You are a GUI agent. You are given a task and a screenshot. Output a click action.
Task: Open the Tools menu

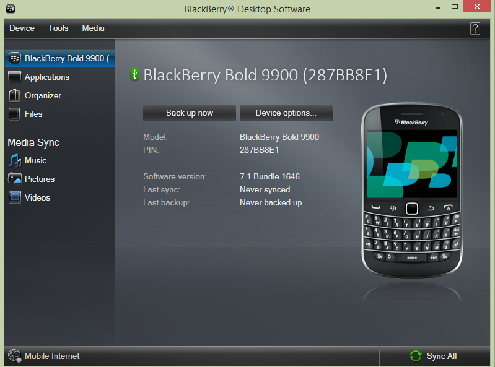[58, 28]
